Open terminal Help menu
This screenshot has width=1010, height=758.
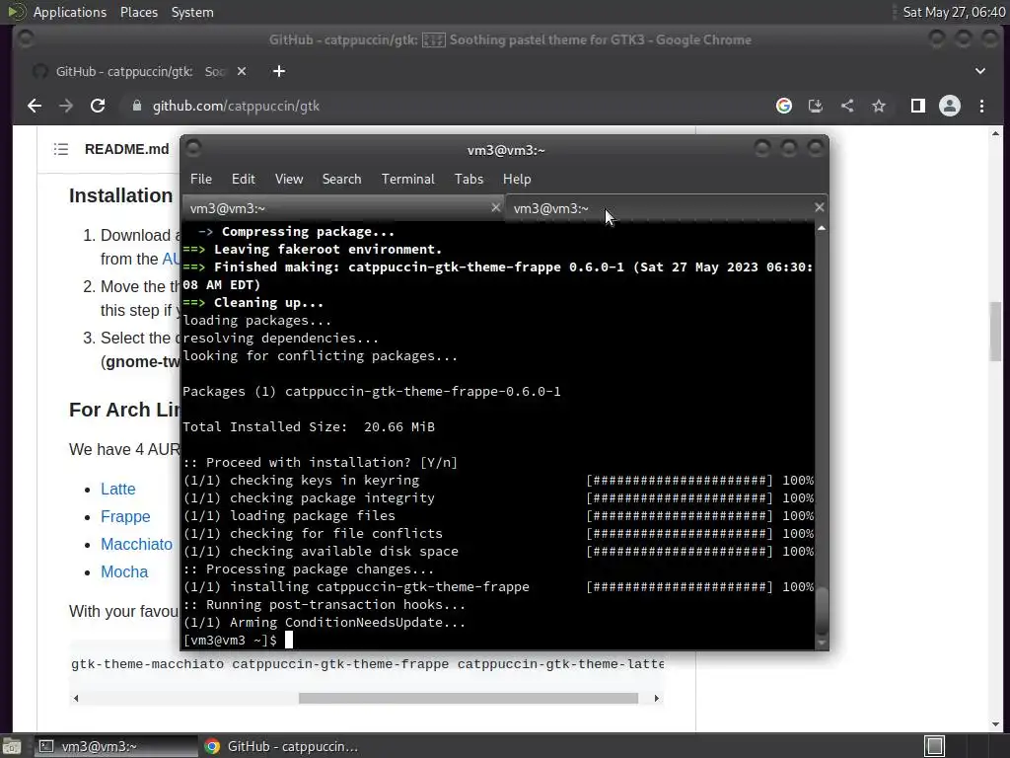[517, 180]
